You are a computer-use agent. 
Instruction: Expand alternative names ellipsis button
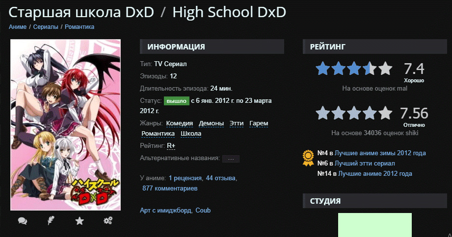point(231,159)
